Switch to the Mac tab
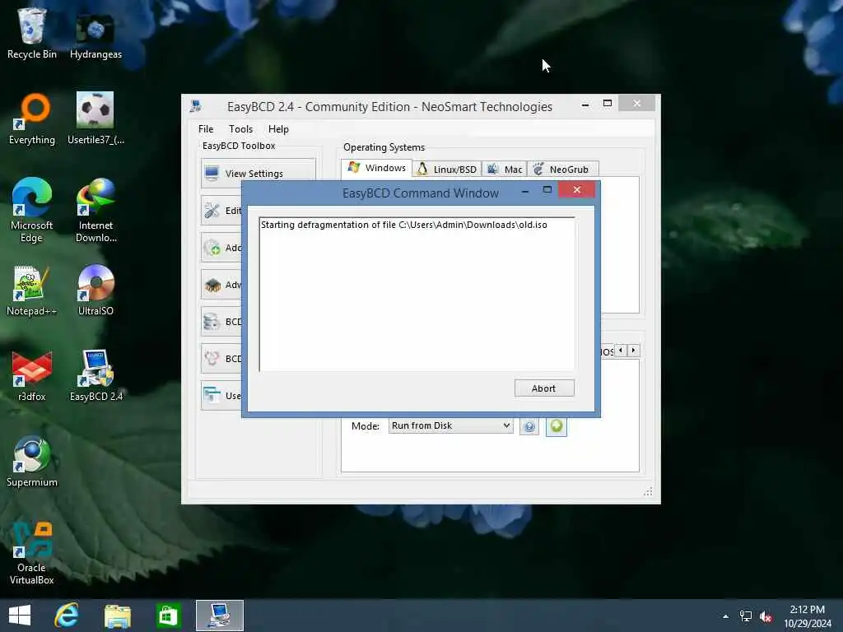The image size is (843, 632). pyautogui.click(x=505, y=170)
